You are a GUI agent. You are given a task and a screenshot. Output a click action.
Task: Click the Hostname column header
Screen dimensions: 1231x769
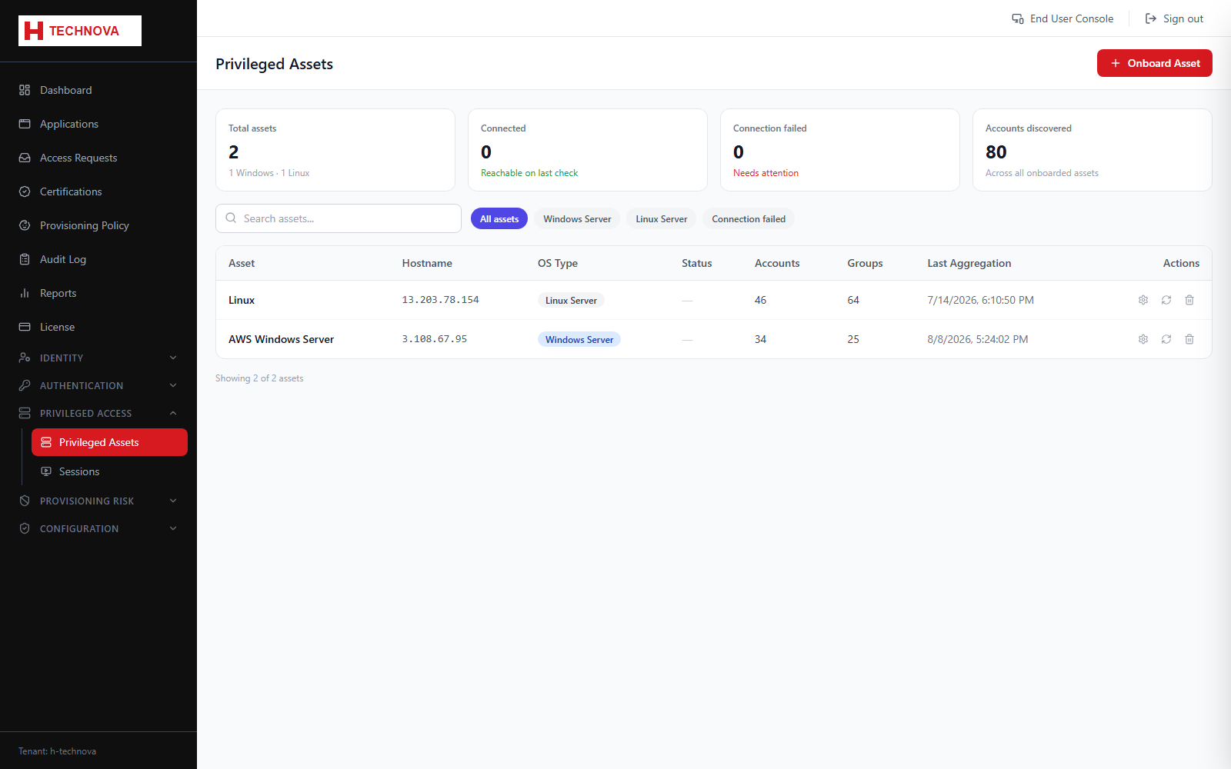click(x=427, y=263)
